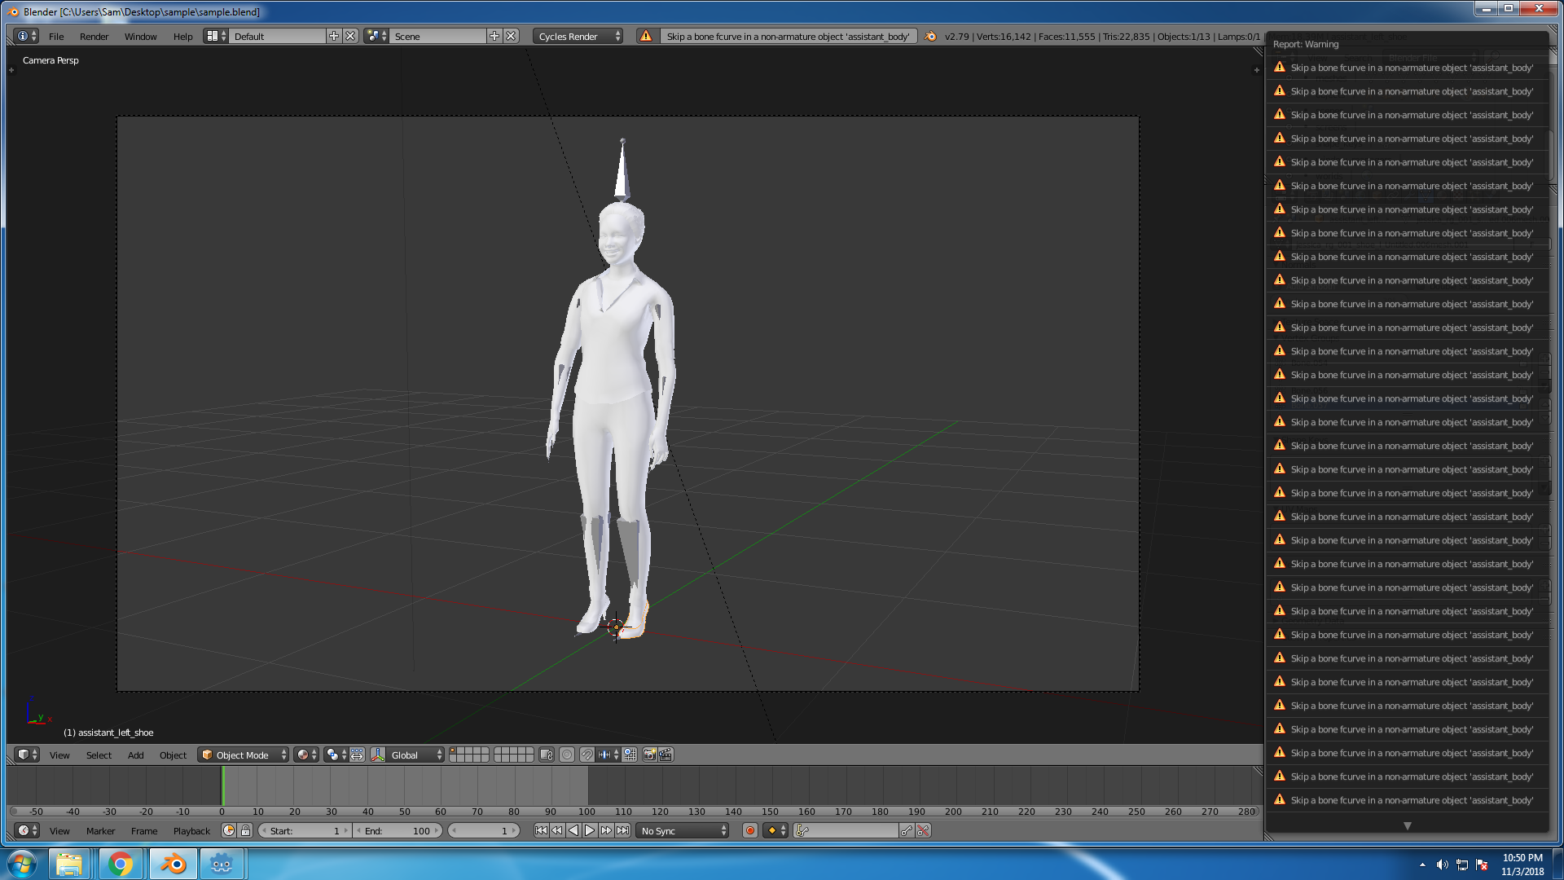
Task: Open Blender from the taskbar
Action: [173, 863]
